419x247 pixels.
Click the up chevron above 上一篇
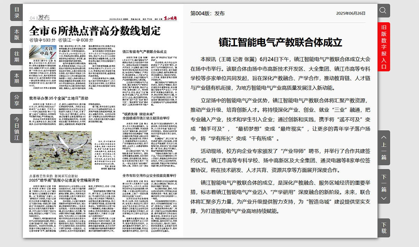(x=384, y=138)
